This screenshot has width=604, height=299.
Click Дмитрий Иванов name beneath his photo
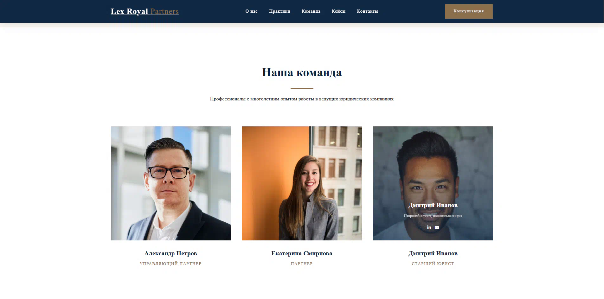click(x=433, y=253)
